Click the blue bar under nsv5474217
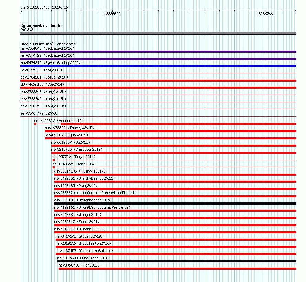306x282 pixels. [158, 66]
